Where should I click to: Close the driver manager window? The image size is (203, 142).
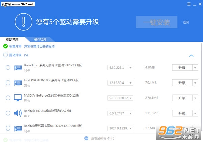[x=200, y=4]
